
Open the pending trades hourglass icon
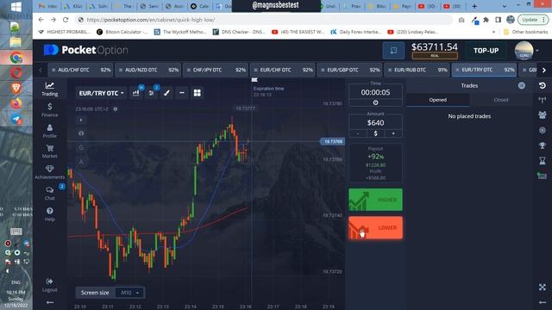tap(543, 161)
